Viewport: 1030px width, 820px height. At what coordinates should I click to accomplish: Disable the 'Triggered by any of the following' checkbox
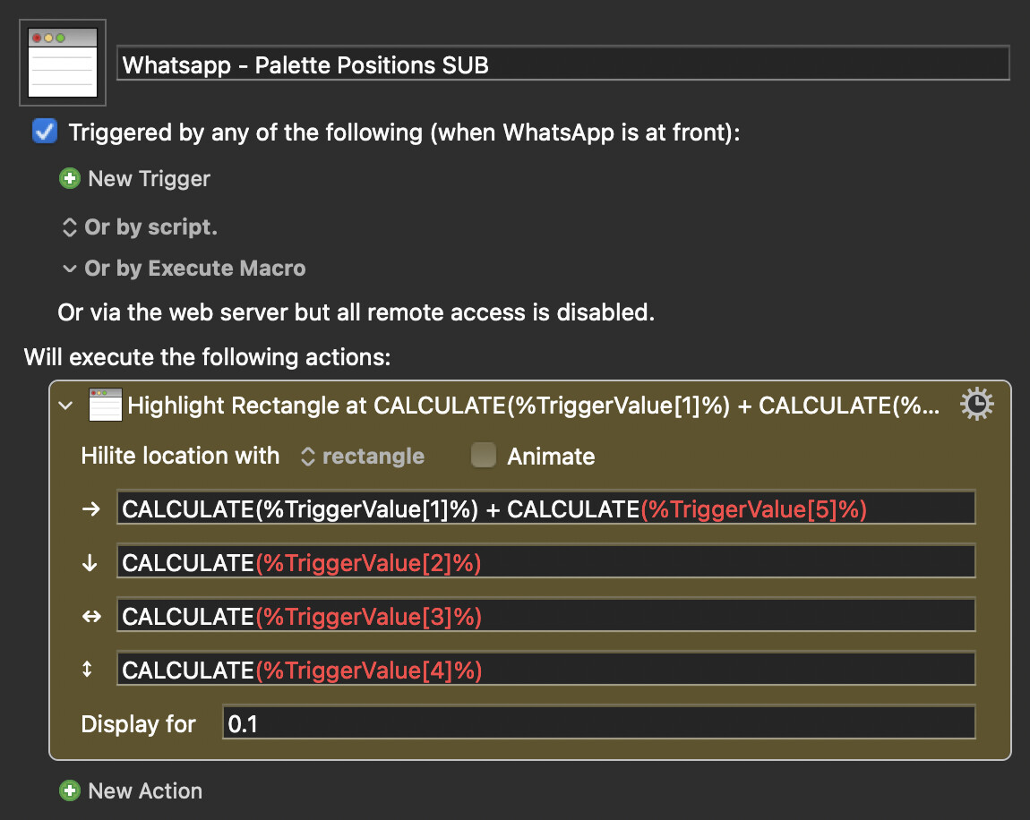click(44, 132)
